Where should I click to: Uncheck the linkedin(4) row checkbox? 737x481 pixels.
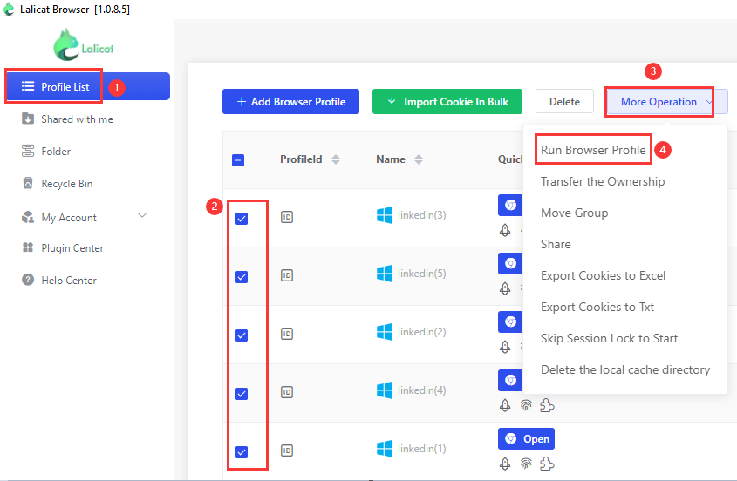tap(242, 394)
